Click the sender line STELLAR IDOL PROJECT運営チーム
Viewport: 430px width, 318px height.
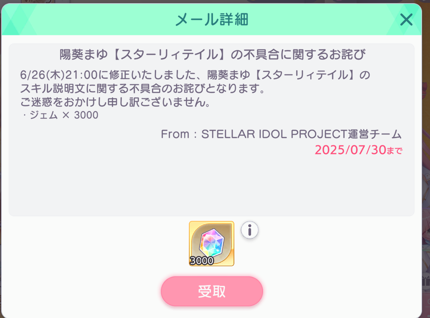(281, 134)
